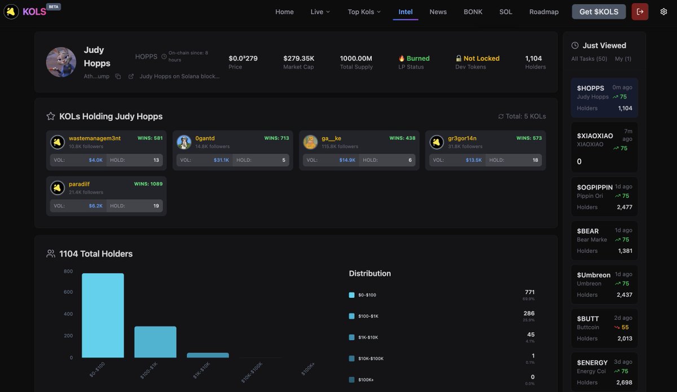Click the Get $KOLS button

[599, 12]
